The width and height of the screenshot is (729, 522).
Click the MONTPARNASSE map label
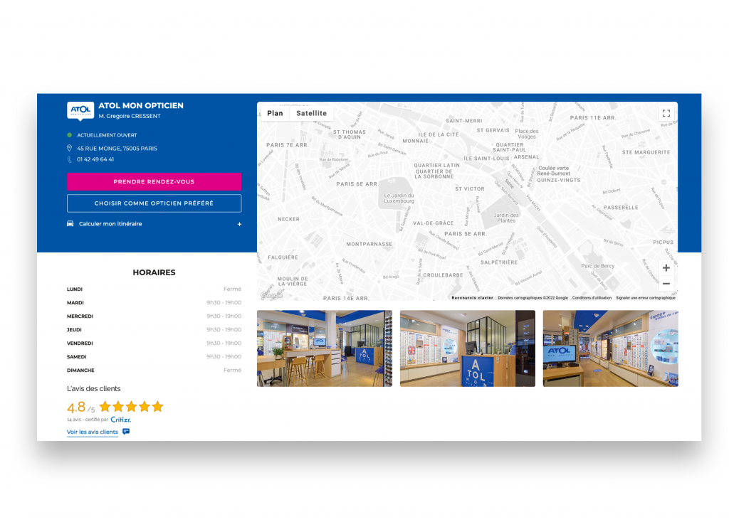click(x=369, y=244)
